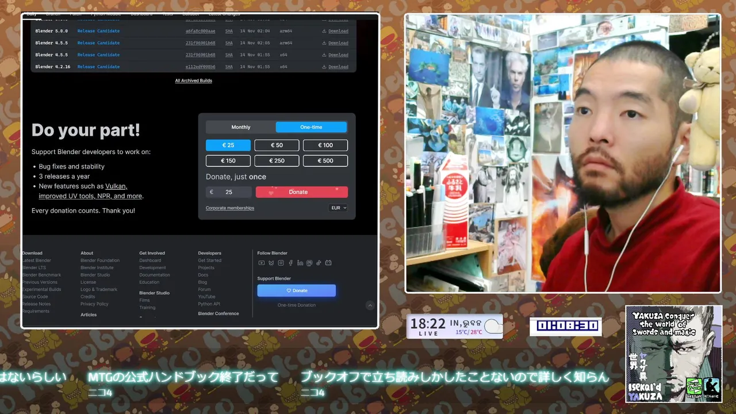736x414 pixels.
Task: Open Blender's Facebook icon in footer
Action: pos(290,263)
